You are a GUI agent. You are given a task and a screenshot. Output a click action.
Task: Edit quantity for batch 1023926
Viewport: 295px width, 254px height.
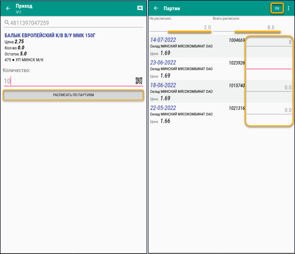coord(269,65)
